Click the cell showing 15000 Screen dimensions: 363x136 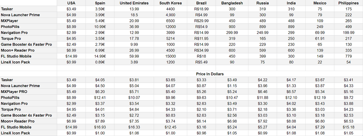171,56
